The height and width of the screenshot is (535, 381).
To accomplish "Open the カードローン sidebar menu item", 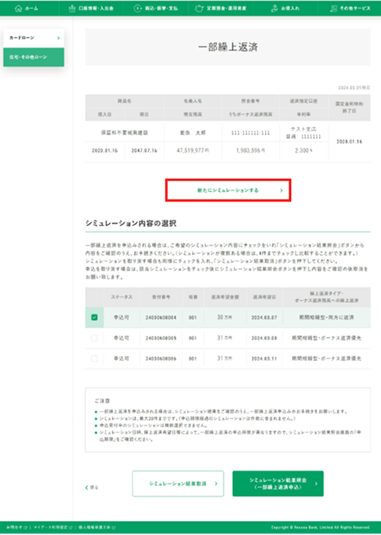I will 34,38.
